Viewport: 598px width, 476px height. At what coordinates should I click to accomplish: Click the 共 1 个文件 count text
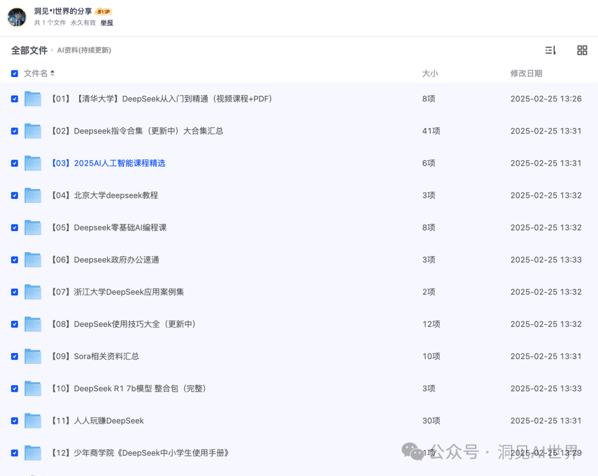click(50, 23)
